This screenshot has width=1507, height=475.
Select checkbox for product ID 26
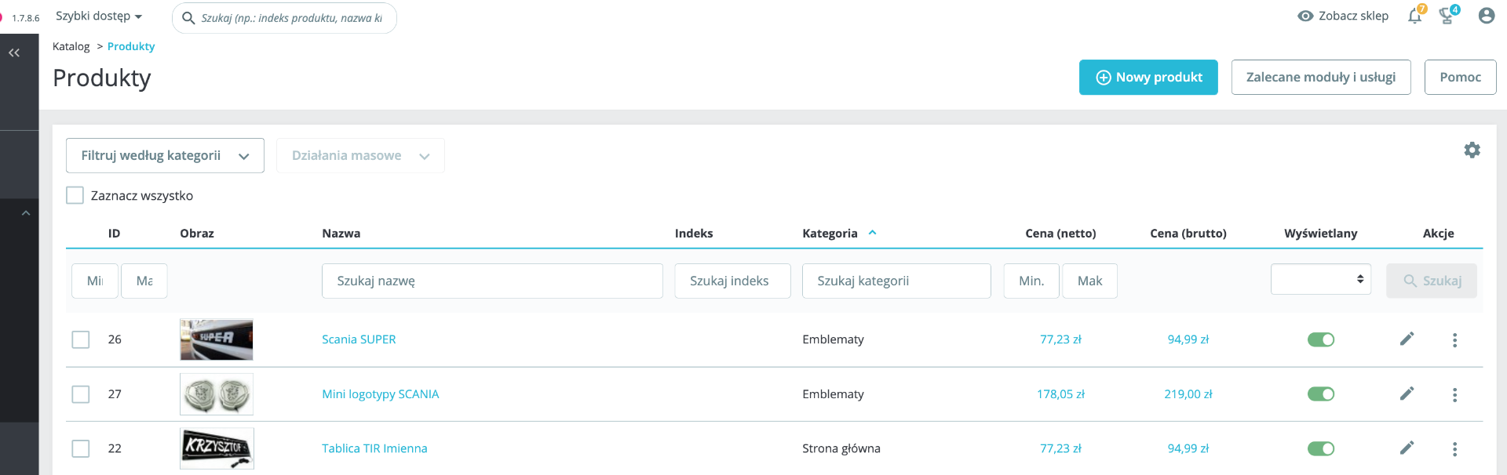(81, 339)
